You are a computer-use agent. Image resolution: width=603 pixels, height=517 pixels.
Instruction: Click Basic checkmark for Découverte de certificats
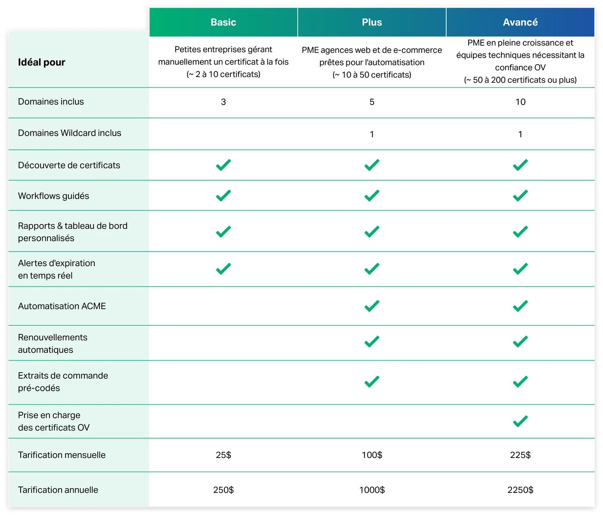click(223, 165)
